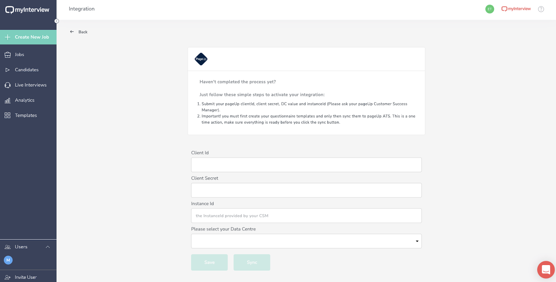Image resolution: width=556 pixels, height=282 pixels.
Task: Click the myInterview logo in sidebar
Action: [x=27, y=10]
